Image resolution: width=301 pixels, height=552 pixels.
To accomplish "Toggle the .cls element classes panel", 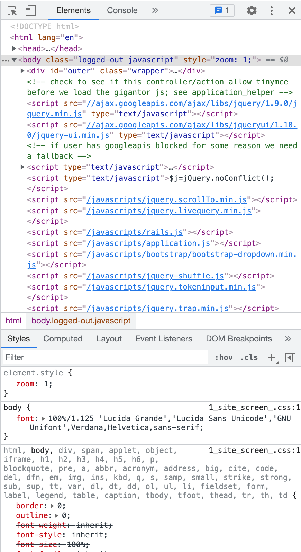I will (x=249, y=357).
